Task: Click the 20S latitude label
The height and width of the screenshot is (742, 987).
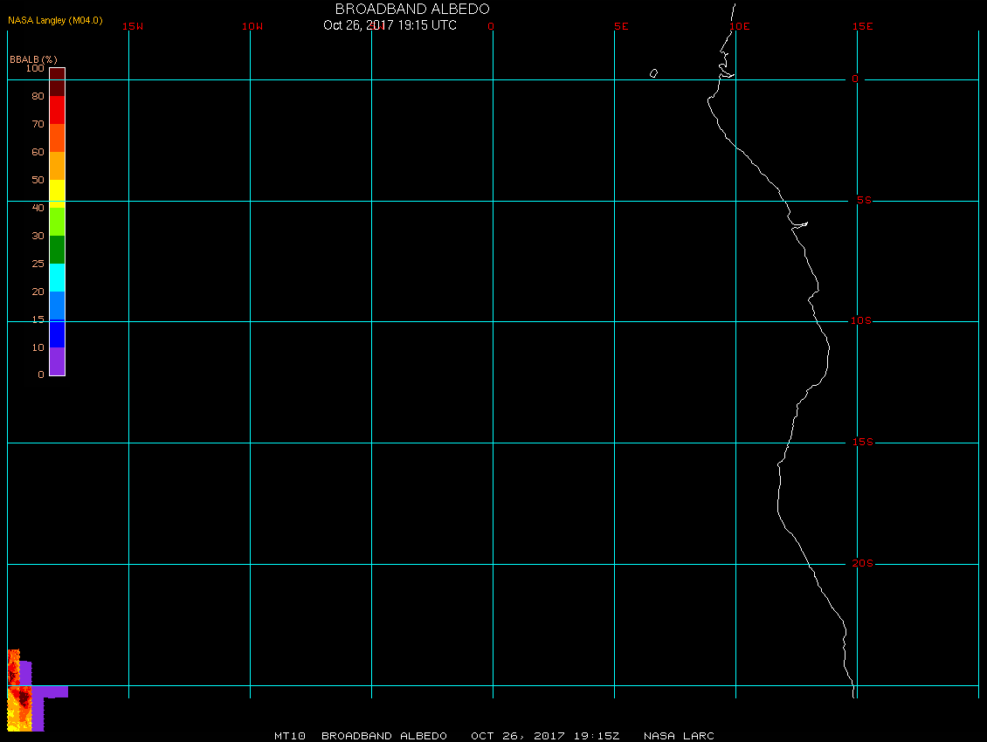Action: tap(863, 563)
